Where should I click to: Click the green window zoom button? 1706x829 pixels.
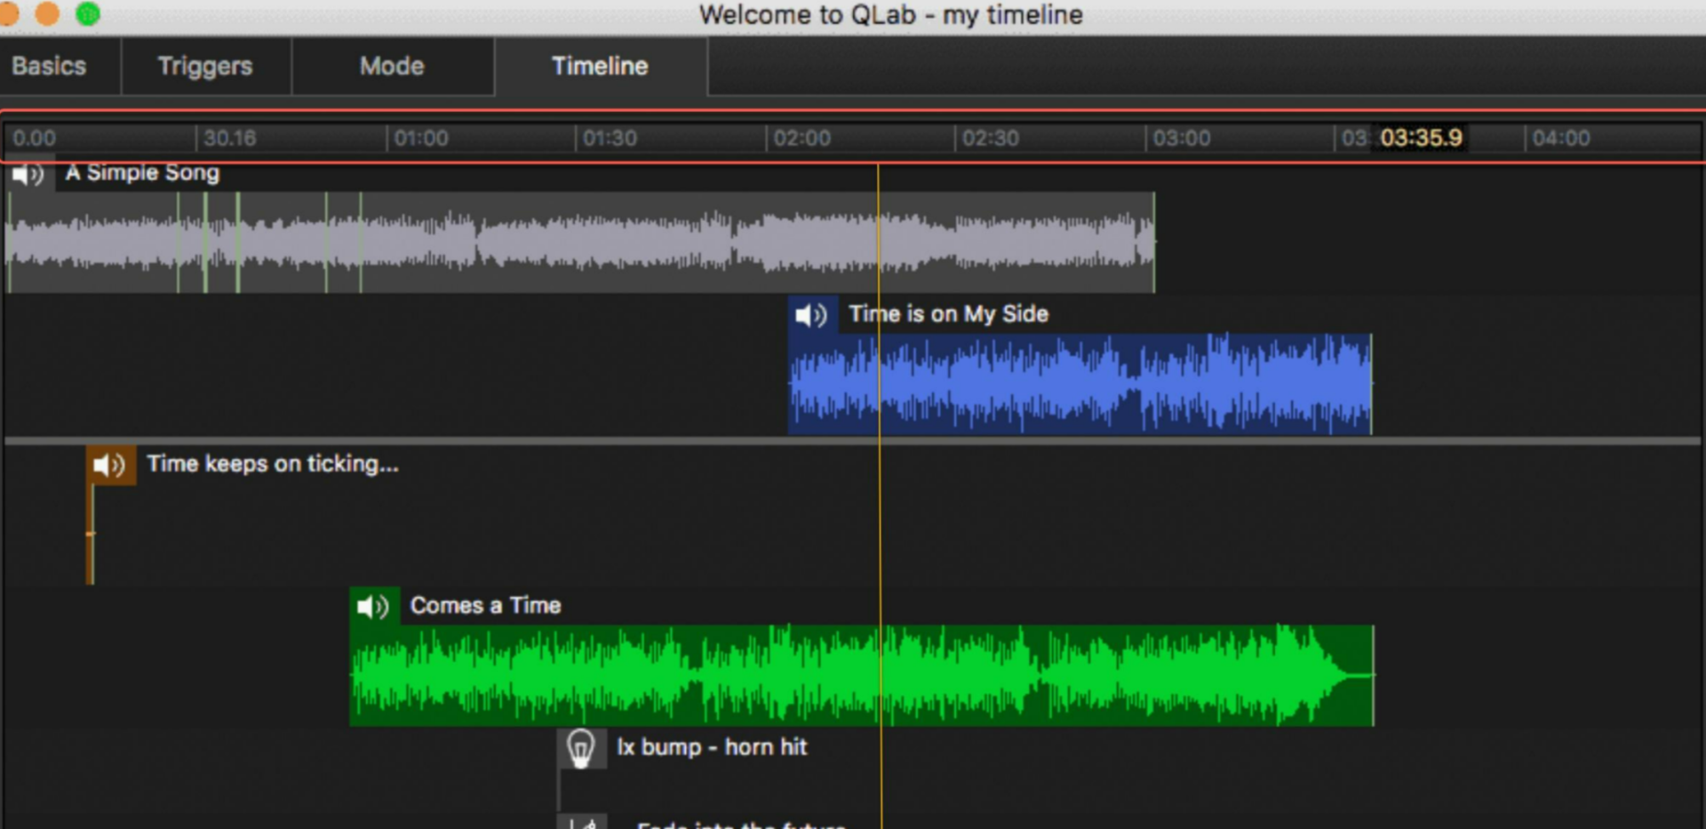[88, 13]
